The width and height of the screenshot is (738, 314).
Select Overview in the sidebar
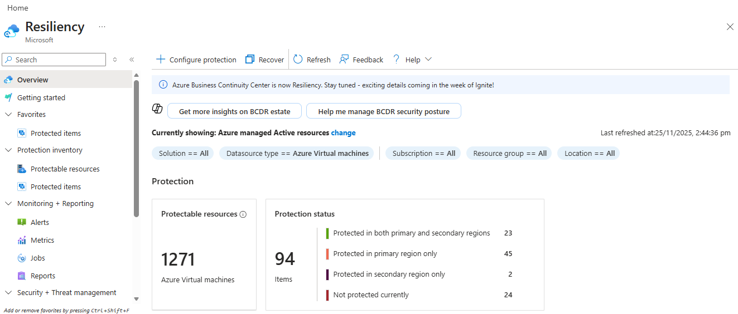pos(33,80)
